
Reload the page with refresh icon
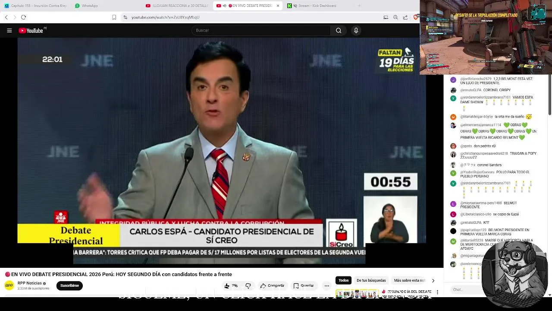23,17
